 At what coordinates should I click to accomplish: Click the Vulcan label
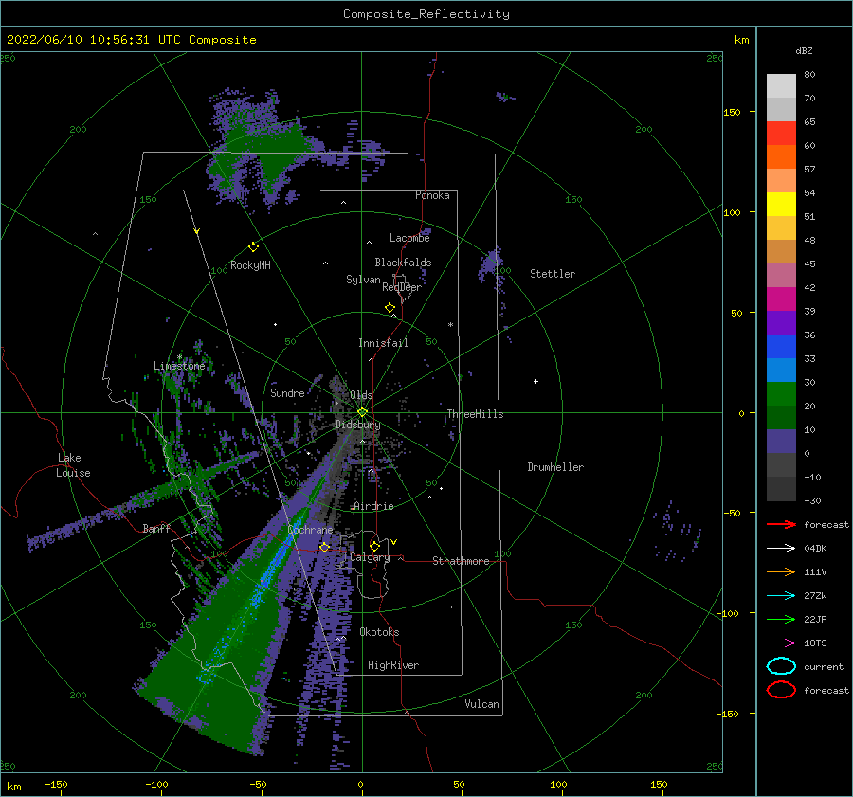[482, 704]
